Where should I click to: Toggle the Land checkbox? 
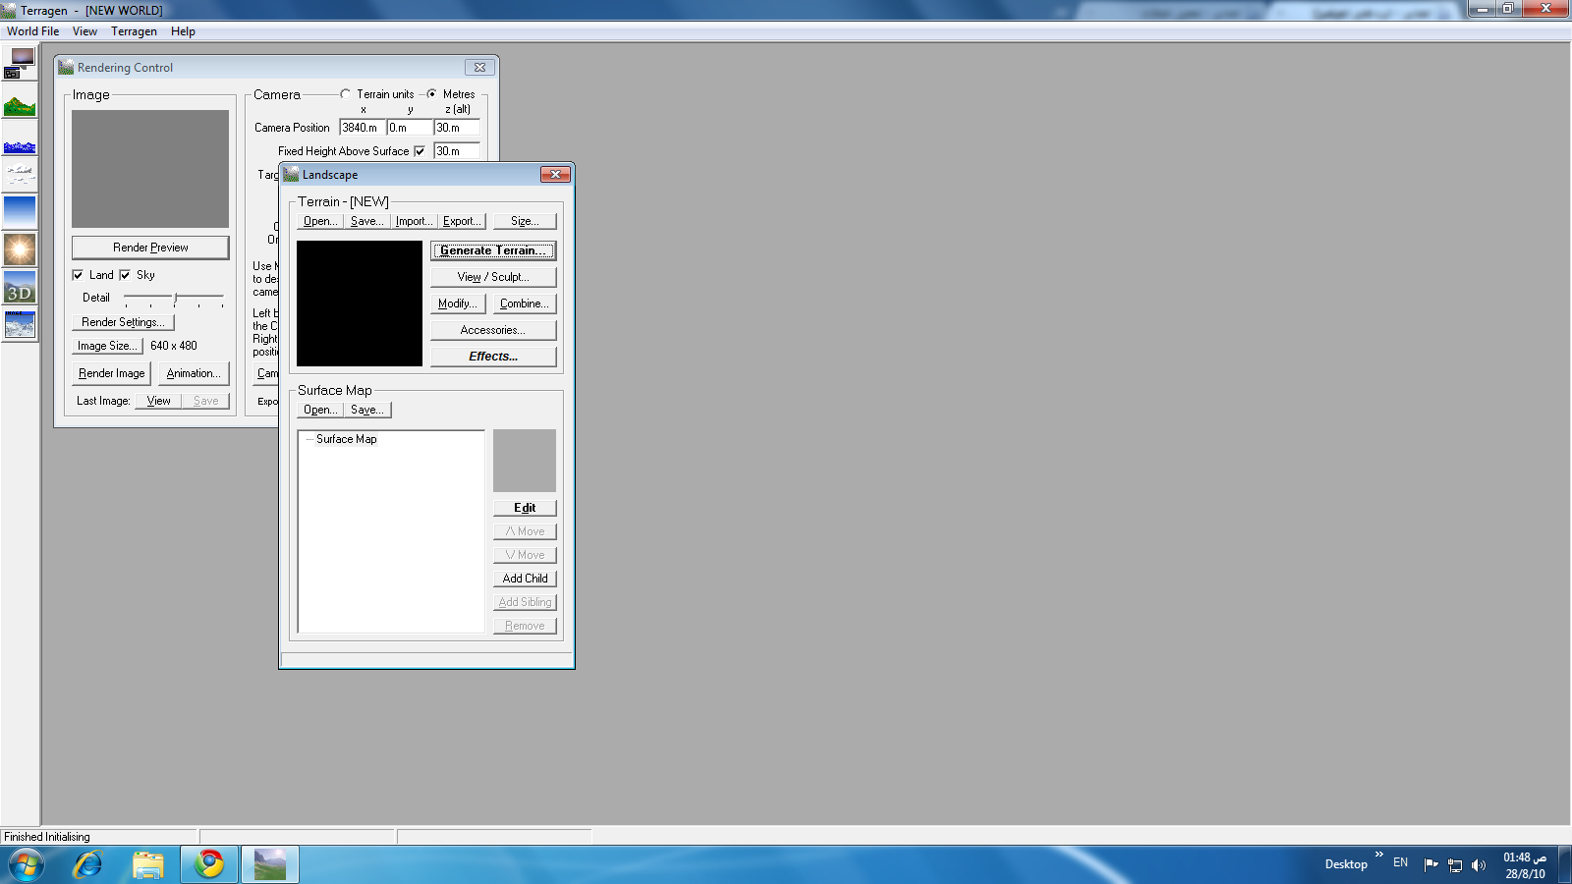point(78,275)
